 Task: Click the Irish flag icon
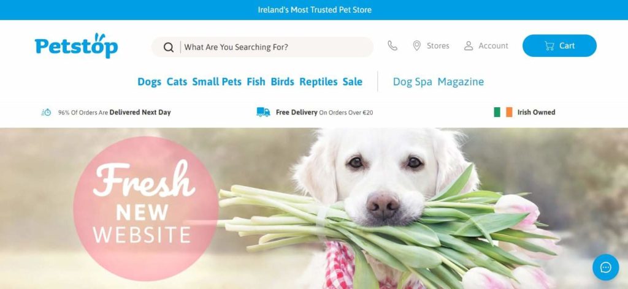click(x=503, y=112)
